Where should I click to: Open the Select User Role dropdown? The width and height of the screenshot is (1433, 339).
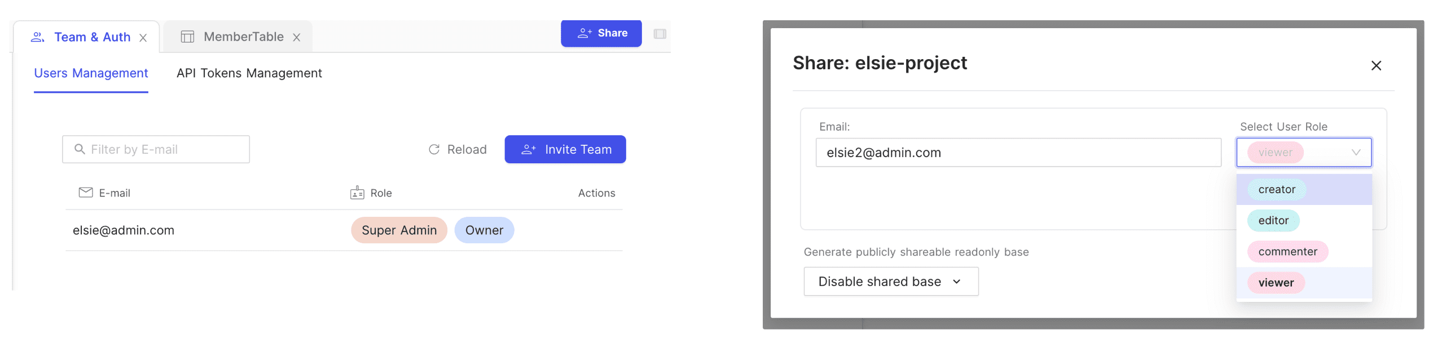coord(1303,153)
